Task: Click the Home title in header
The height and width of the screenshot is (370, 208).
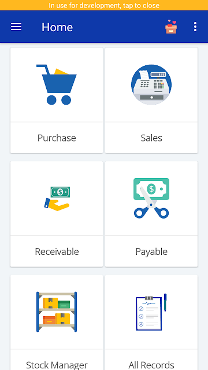Action: (x=57, y=27)
